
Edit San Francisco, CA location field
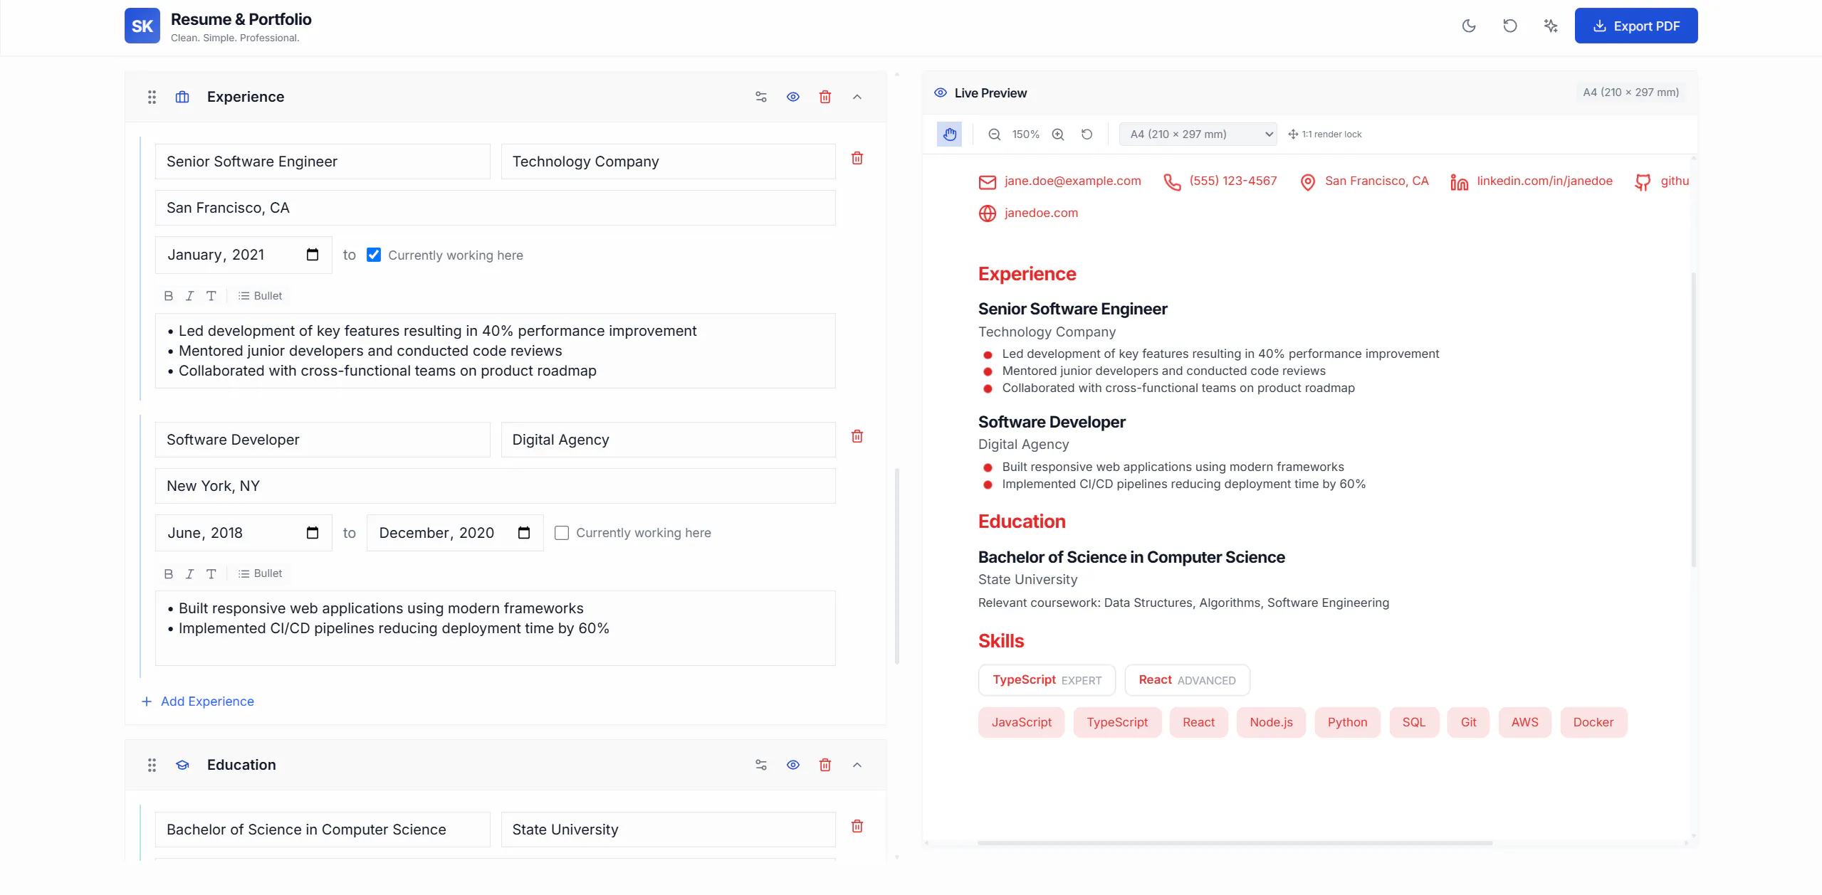coord(495,208)
